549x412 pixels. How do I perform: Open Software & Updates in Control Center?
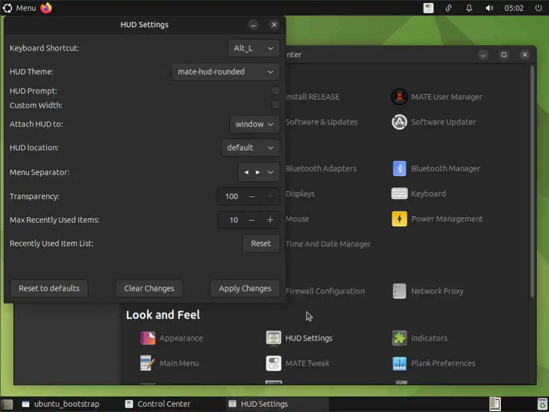(x=322, y=122)
